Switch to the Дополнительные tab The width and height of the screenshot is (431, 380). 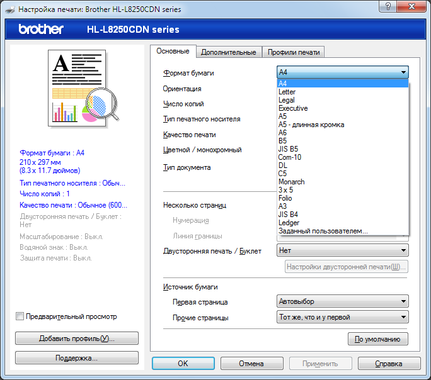pos(229,52)
